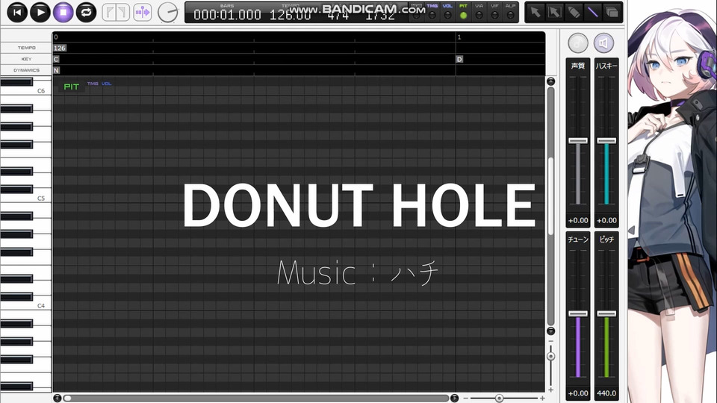This screenshot has width=717, height=403.
Task: Select the dynamics marker N
Action: [x=56, y=70]
